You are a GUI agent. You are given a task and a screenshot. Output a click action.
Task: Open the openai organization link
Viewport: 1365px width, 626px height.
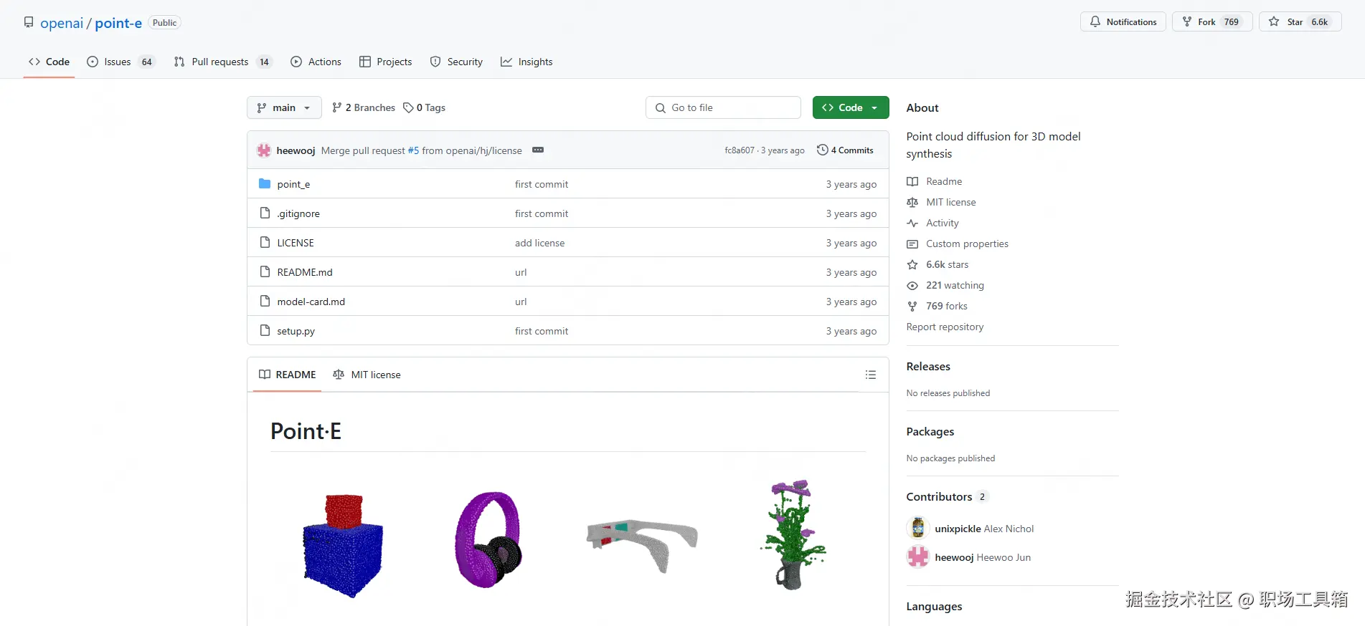(62, 23)
